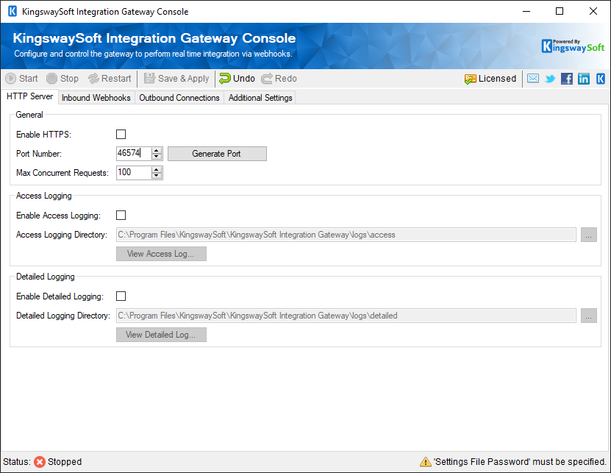Click the Access Logging Directory path field

point(346,235)
